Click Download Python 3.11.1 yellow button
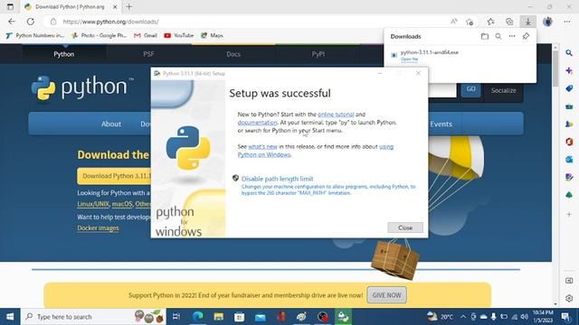Image resolution: width=579 pixels, height=325 pixels. [x=114, y=176]
